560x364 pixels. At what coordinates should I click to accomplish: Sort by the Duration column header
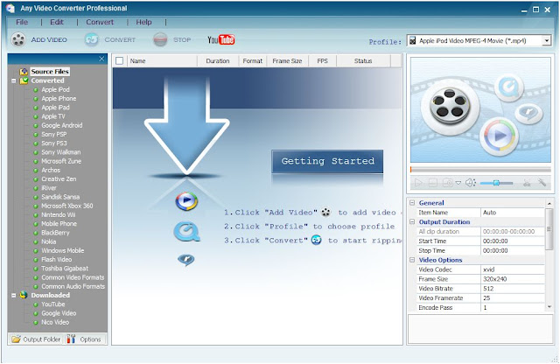pos(218,61)
